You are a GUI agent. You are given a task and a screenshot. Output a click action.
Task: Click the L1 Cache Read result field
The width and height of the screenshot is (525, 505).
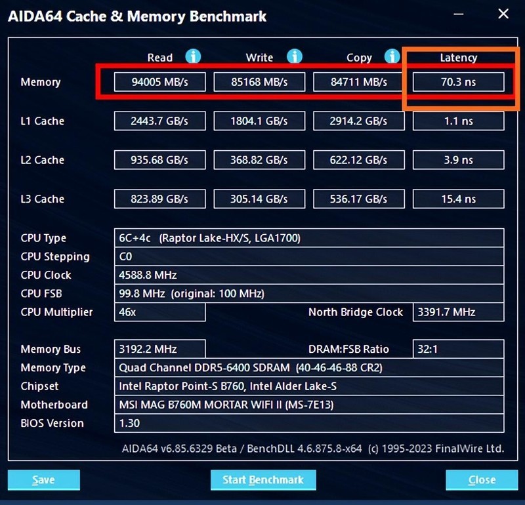coord(160,121)
